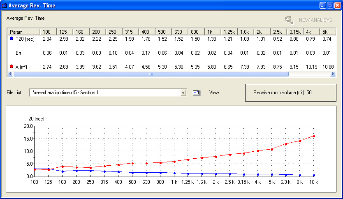The width and height of the screenshot is (343, 199).
Task: Select the 250 column header
Action: (x=114, y=32)
